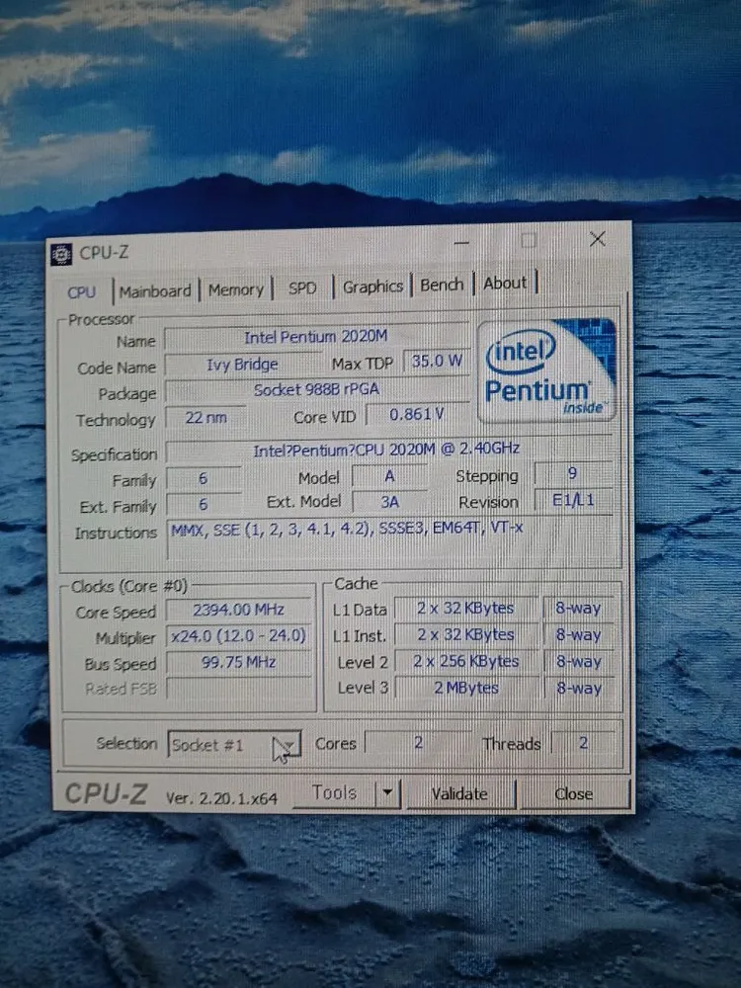Click the Revision value E1/L1
The image size is (741, 988).
(573, 500)
